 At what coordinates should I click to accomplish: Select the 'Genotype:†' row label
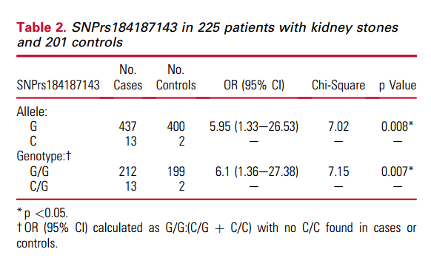44,156
